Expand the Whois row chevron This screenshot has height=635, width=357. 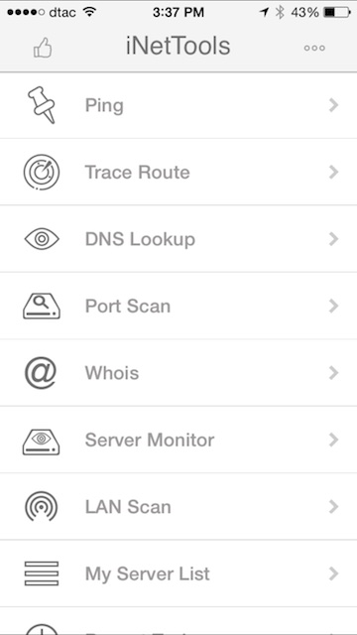coord(333,373)
